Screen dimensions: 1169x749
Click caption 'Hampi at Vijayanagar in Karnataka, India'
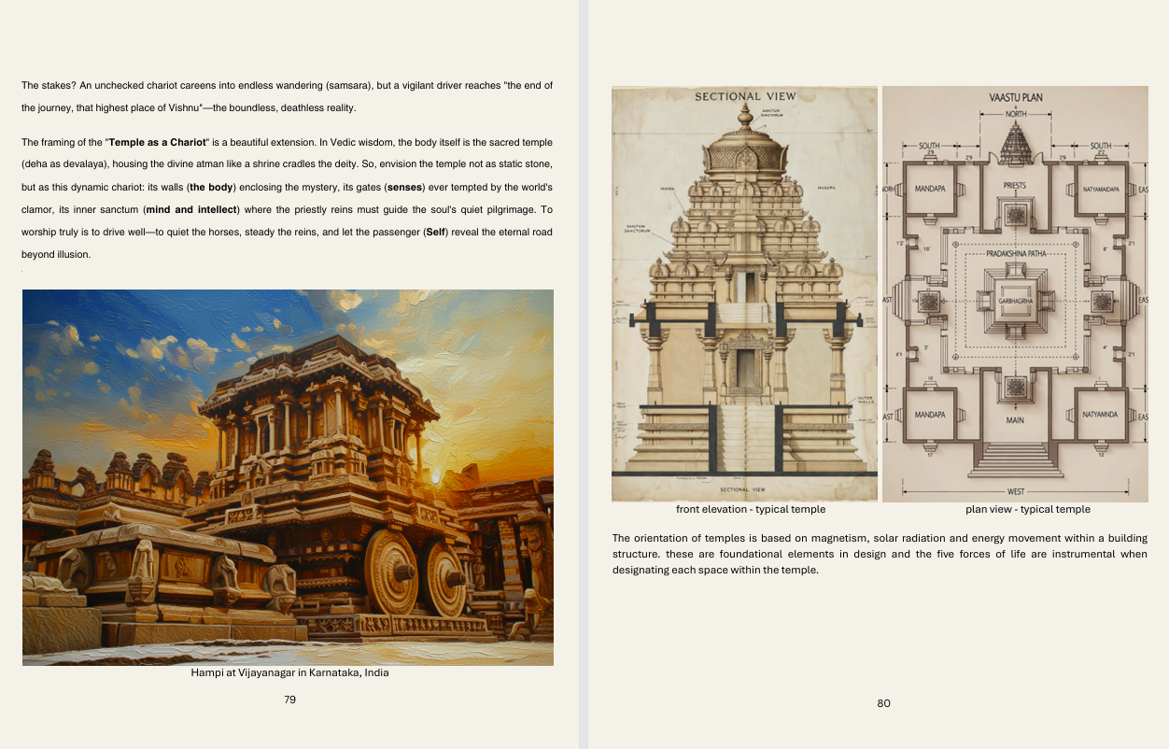290,672
